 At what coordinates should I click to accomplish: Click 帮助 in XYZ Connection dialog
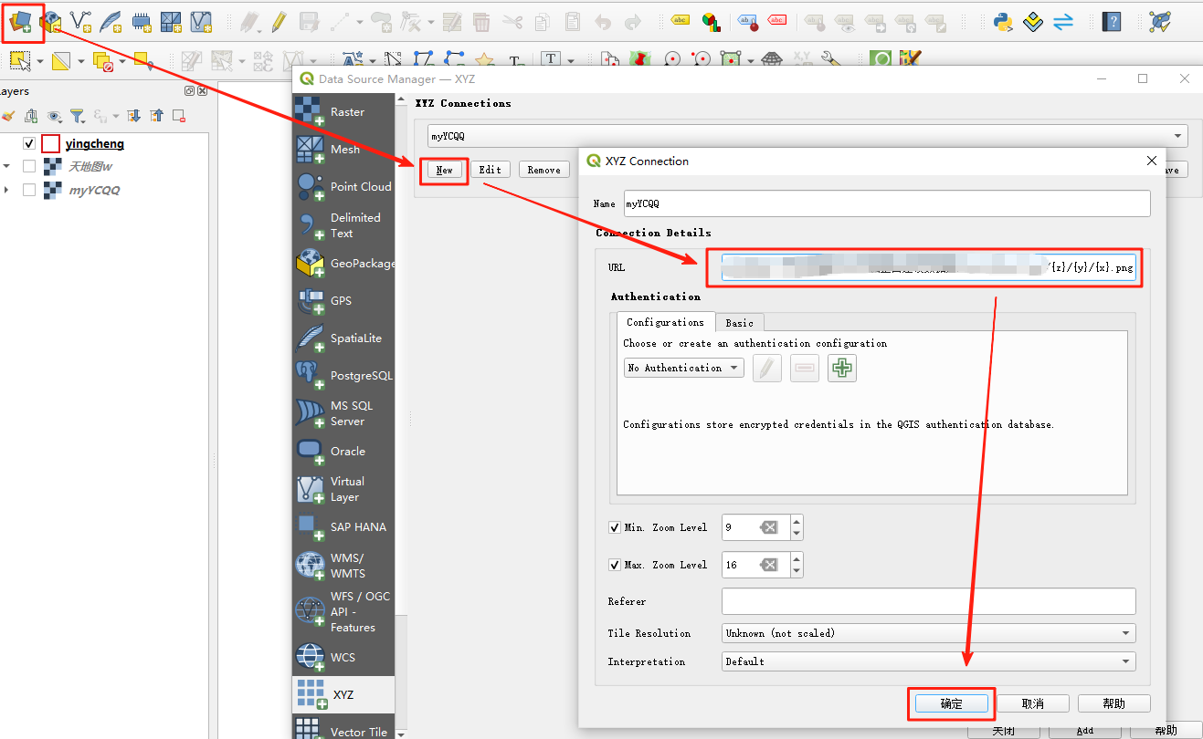click(x=1114, y=703)
